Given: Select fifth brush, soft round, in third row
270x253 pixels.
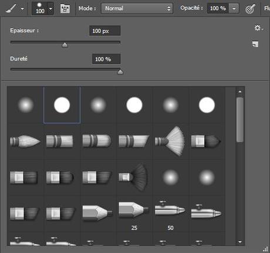Looking at the screenshot, I should pyautogui.click(x=170, y=177).
